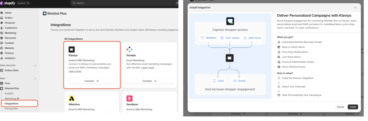Click the 'and more' chip in diagram
This screenshot has width=368, height=121.
[252, 38]
